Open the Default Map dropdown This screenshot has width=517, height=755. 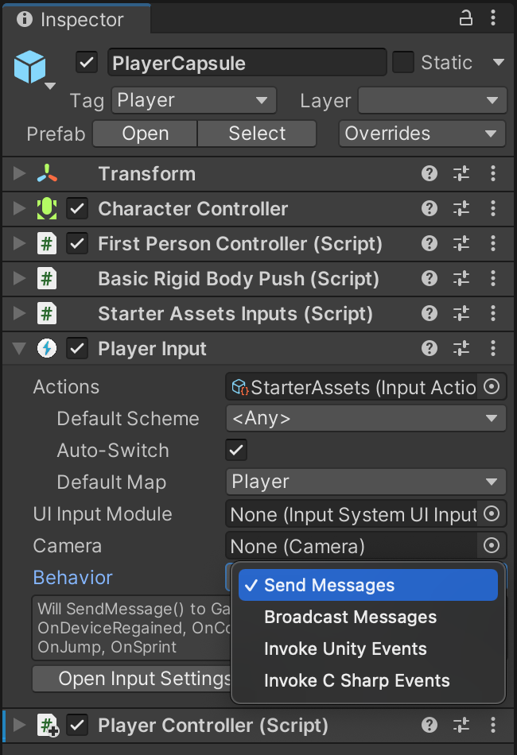click(x=366, y=482)
